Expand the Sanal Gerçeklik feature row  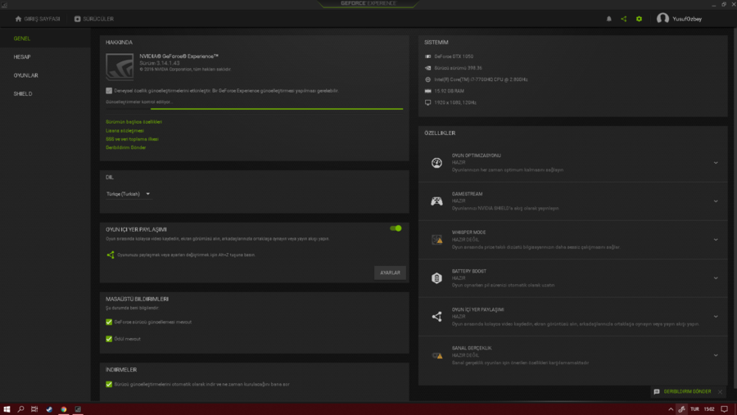point(716,355)
